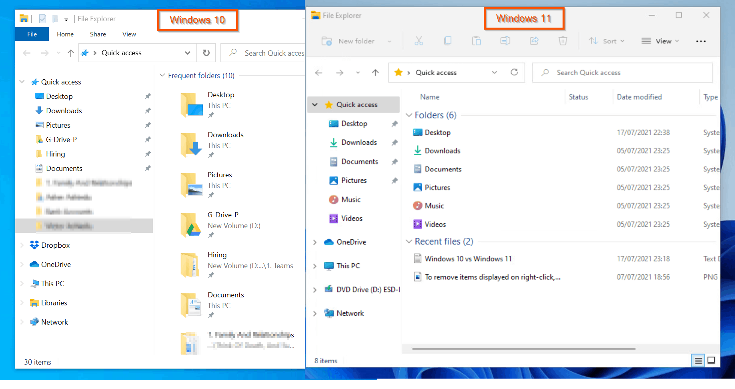
Task: Click Windows 10 quick access toolbar new folder icon
Action: click(x=56, y=18)
